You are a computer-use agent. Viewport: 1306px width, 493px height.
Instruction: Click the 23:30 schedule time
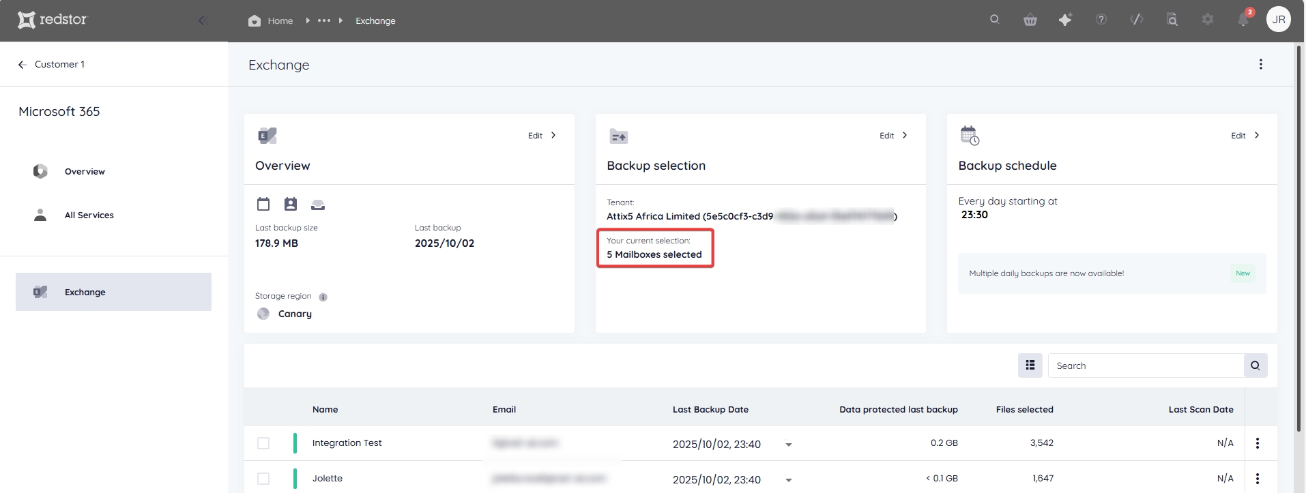tap(974, 215)
